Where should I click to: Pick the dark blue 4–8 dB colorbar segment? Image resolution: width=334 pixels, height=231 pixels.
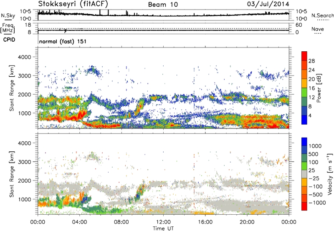coord(304,111)
